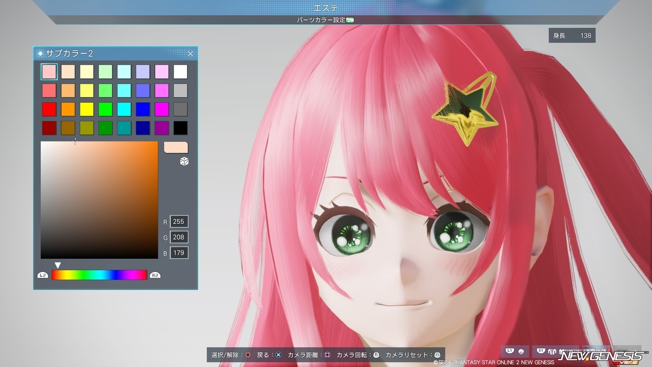Select the pure green swatch
This screenshot has height=367, width=652.
click(105, 109)
